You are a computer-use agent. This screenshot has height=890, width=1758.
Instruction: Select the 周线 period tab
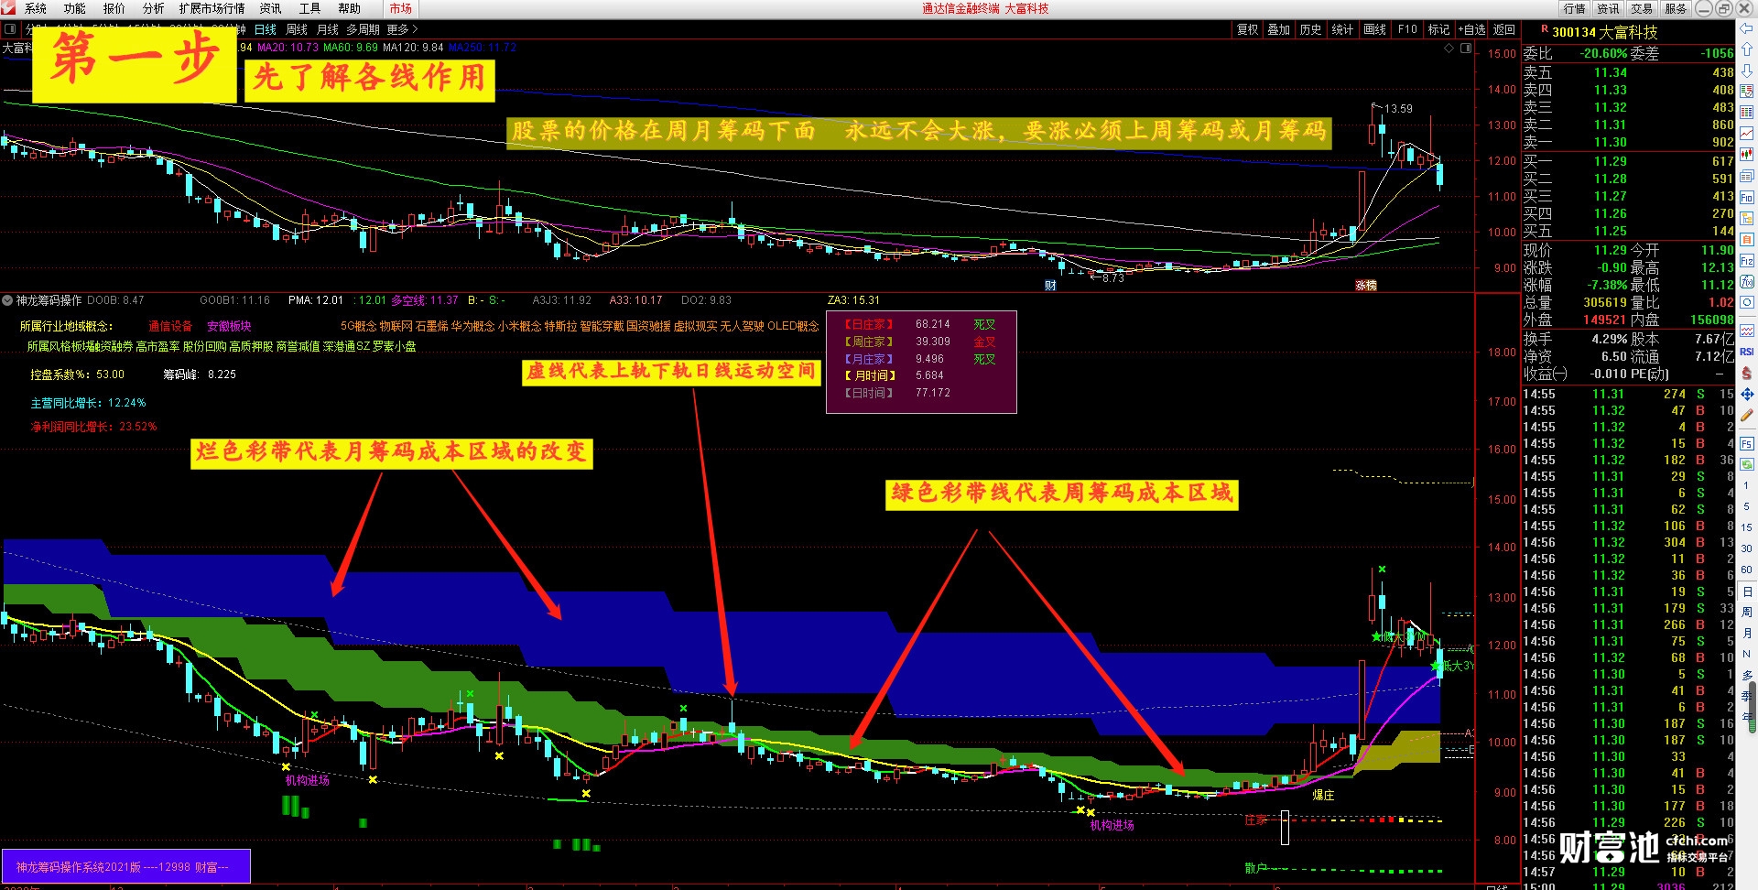(296, 29)
